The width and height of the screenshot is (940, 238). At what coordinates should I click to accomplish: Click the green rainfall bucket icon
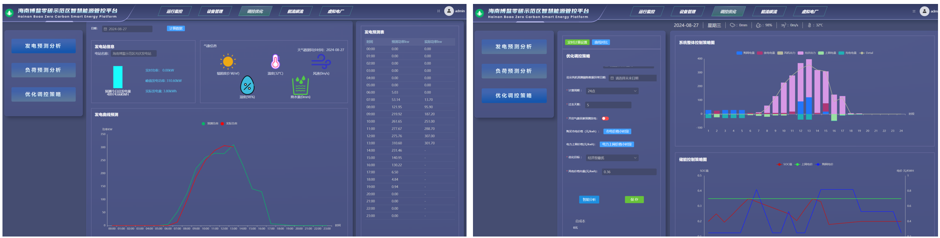coord(300,86)
